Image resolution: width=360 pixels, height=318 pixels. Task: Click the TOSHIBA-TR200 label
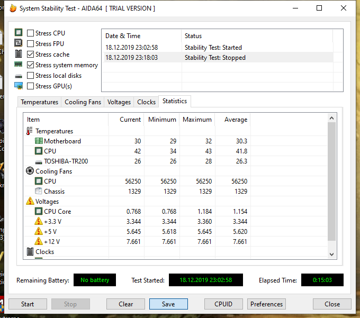click(66, 161)
